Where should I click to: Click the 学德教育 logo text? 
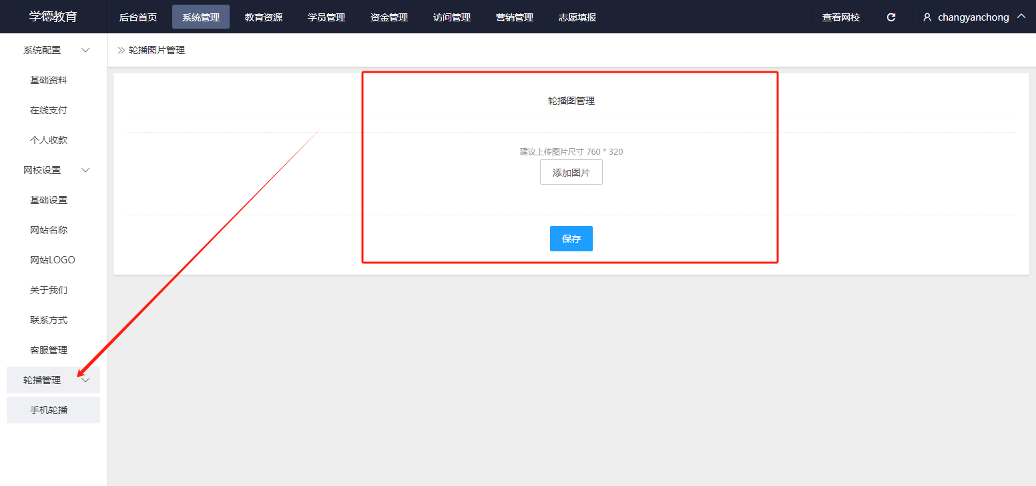53,17
